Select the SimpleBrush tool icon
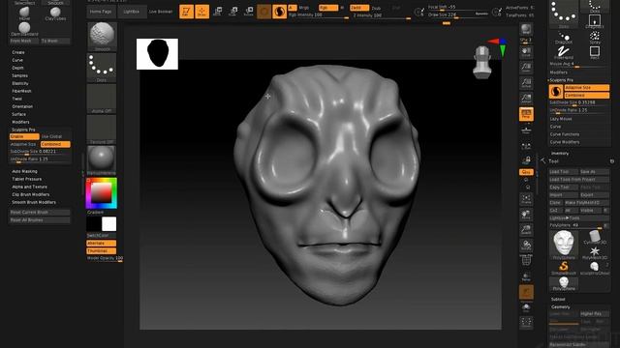620x348 pixels. pos(564,269)
